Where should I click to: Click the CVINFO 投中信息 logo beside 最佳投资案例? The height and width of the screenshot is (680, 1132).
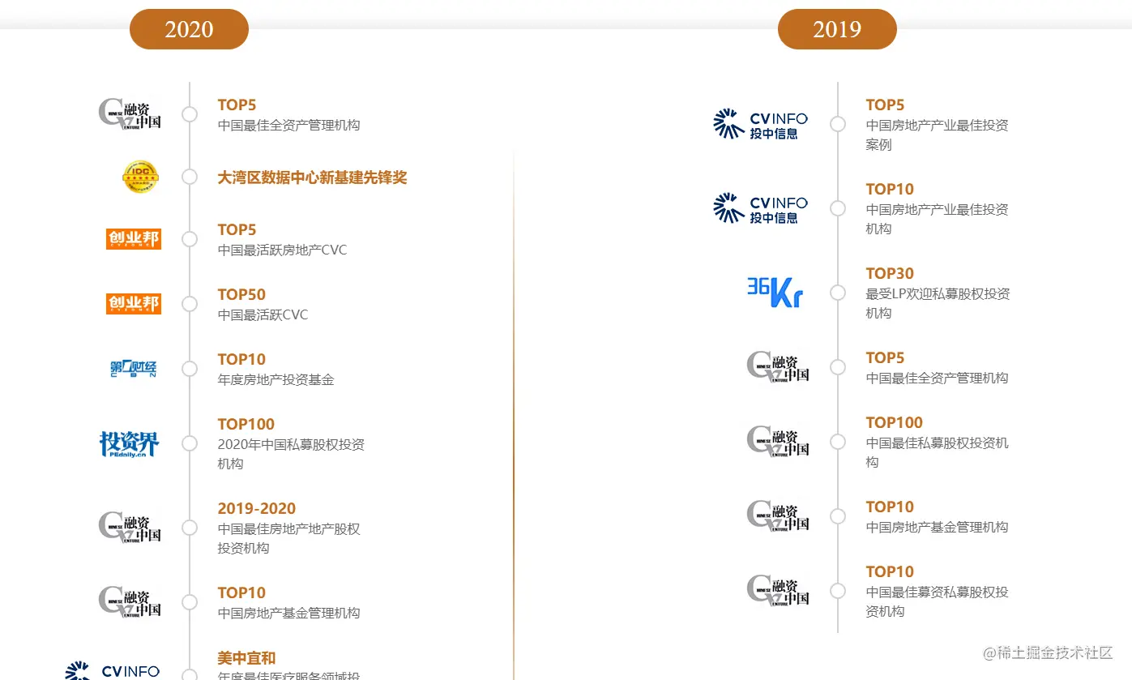coord(761,124)
